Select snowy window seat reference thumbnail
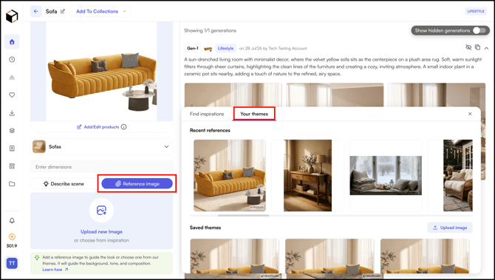Viewport: 495px width, 280px height. coord(386,176)
